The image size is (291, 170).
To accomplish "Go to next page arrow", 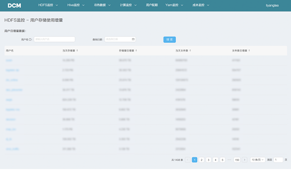I will [x=245, y=160].
